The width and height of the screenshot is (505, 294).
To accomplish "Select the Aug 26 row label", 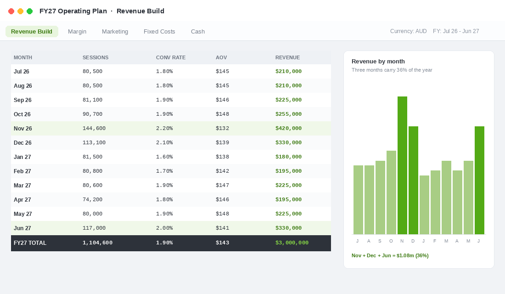I will (x=23, y=86).
